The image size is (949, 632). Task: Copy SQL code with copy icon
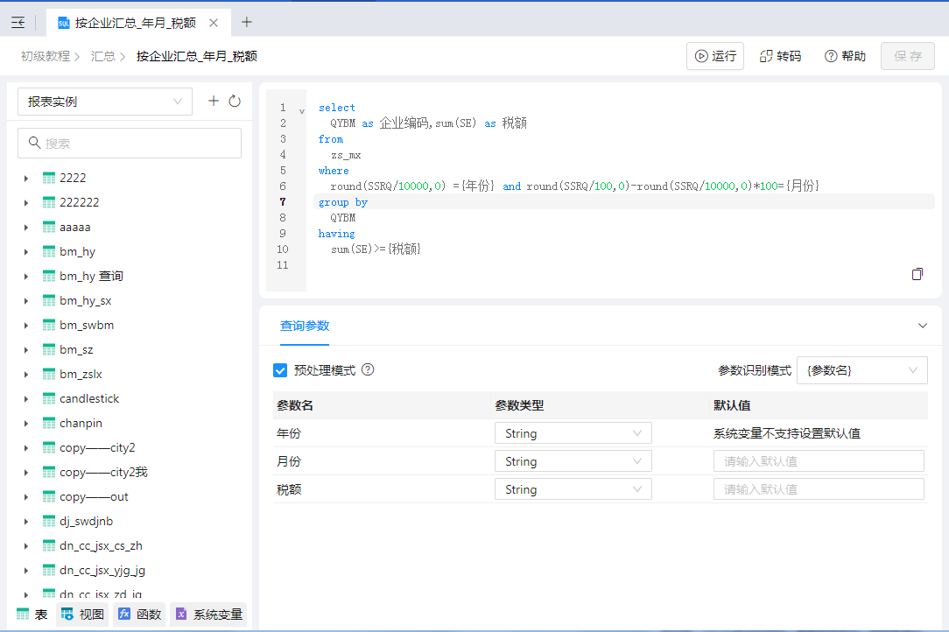917,274
